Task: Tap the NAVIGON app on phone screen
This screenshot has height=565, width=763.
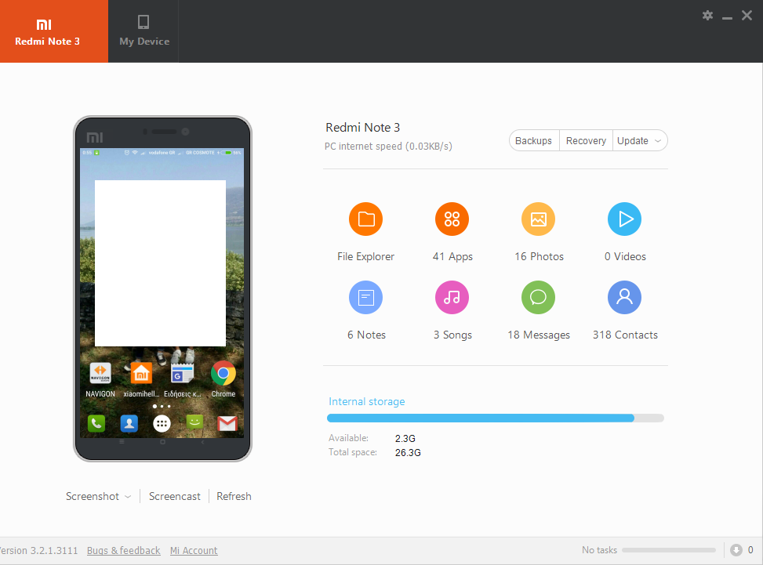Action: coord(100,374)
